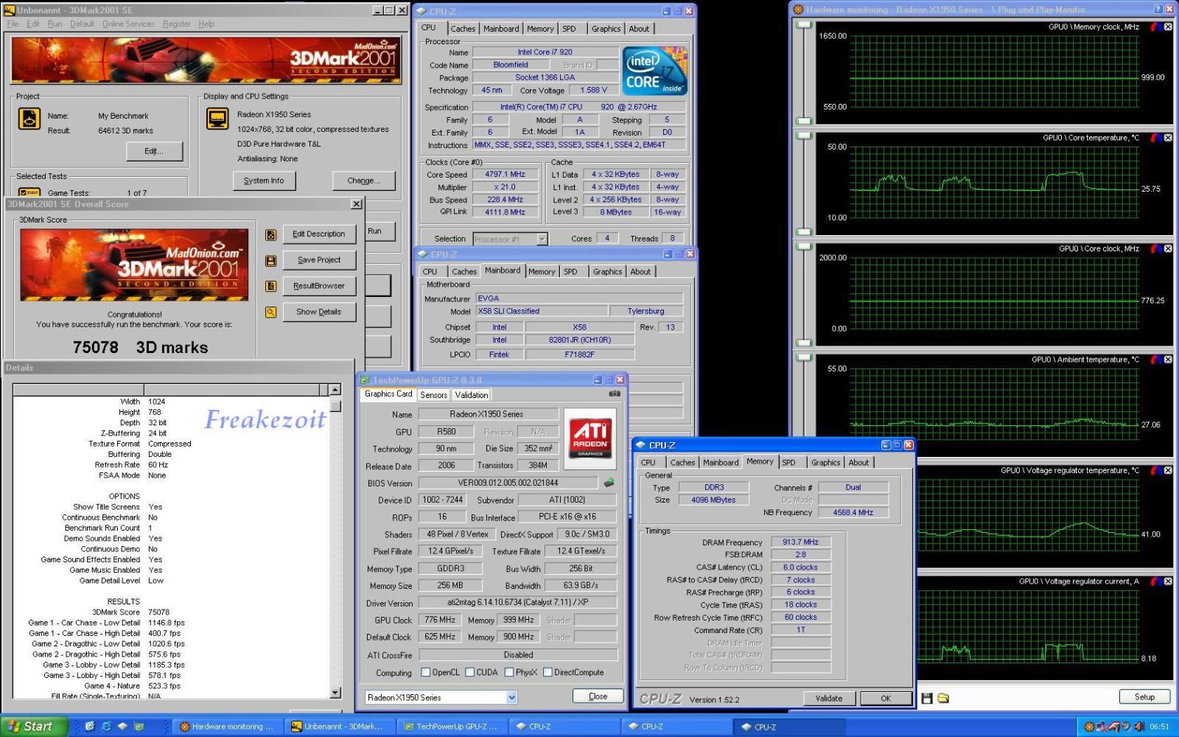The height and width of the screenshot is (737, 1179).
Task: Switch to Hardware monitoring taskbar button
Action: [227, 727]
